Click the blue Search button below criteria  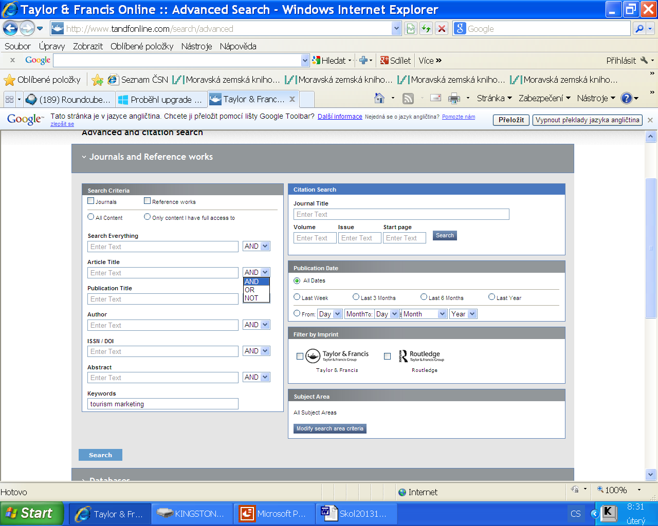tap(100, 455)
